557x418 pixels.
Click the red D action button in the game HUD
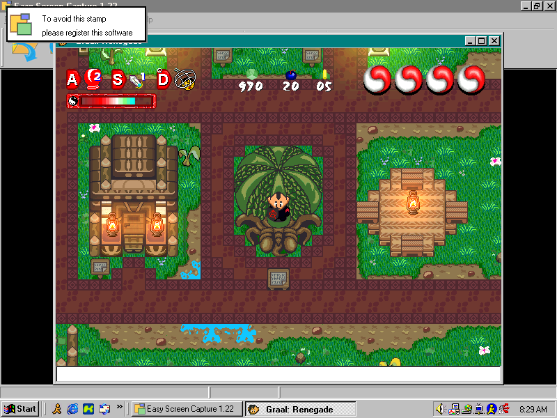pos(164,79)
